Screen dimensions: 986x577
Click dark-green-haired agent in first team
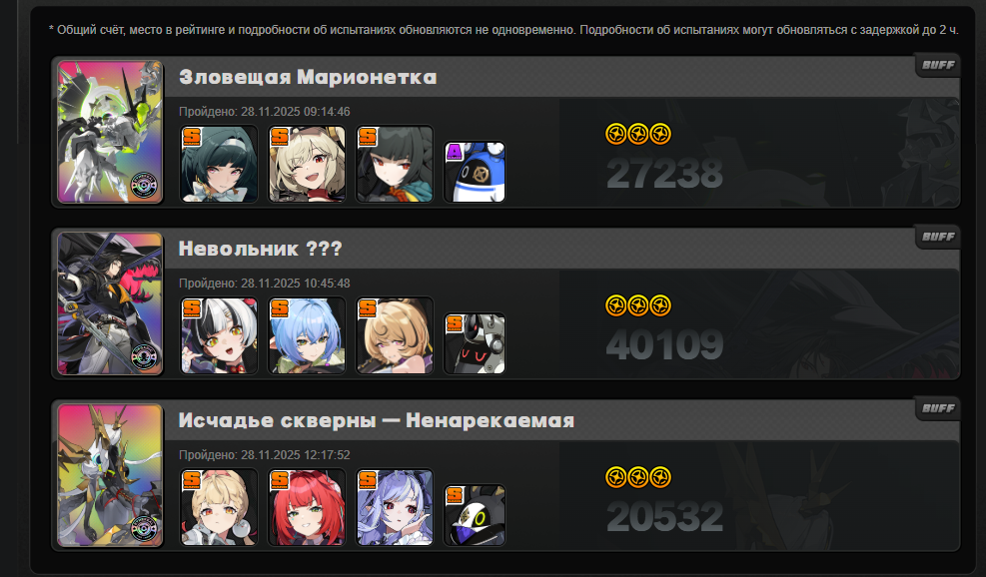coord(219,164)
